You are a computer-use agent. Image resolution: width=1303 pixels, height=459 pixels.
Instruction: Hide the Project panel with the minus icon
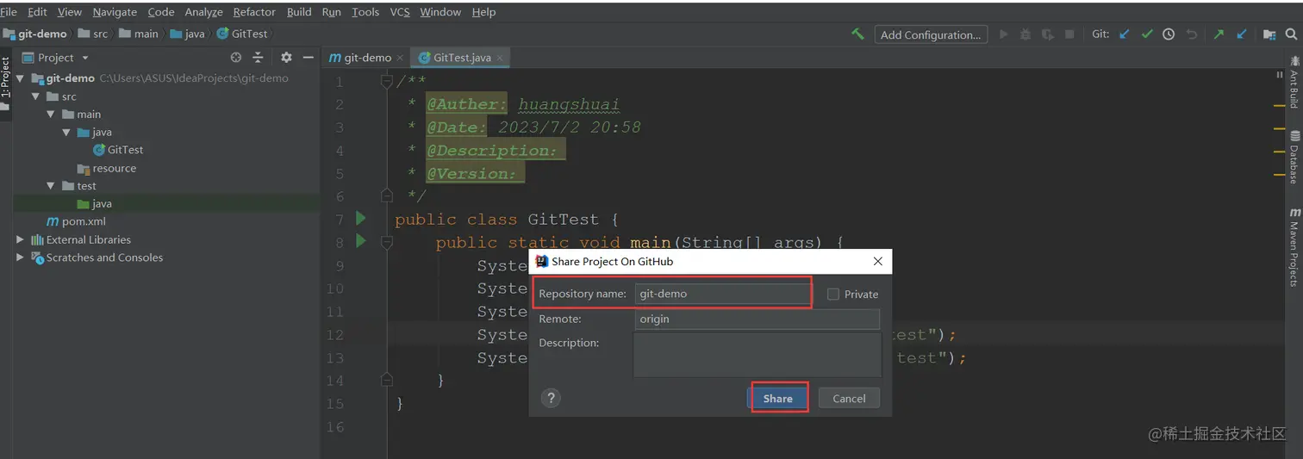(308, 57)
